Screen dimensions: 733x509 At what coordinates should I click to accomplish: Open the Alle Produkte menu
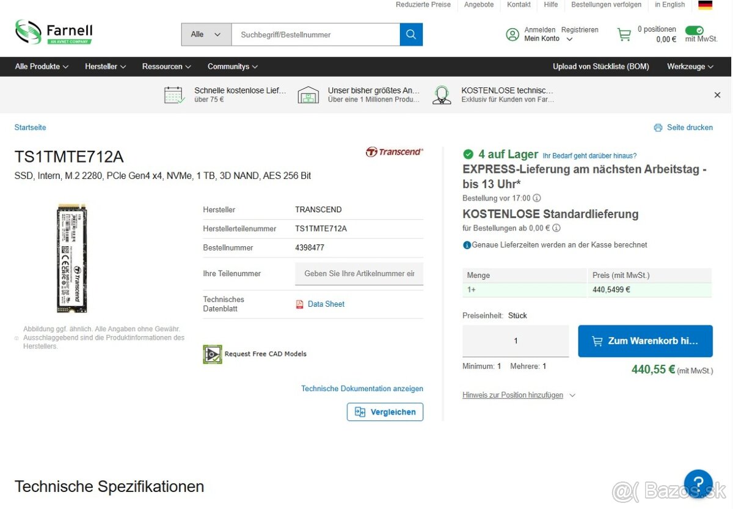(42, 67)
